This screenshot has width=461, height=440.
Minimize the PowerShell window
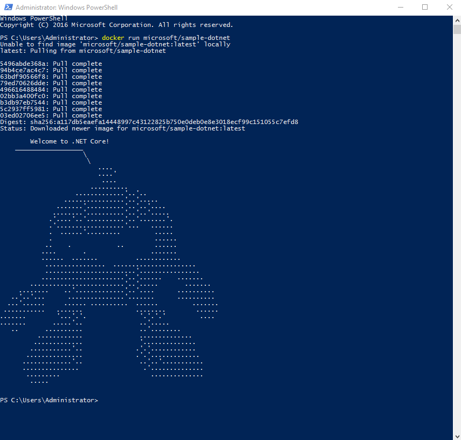[401, 8]
